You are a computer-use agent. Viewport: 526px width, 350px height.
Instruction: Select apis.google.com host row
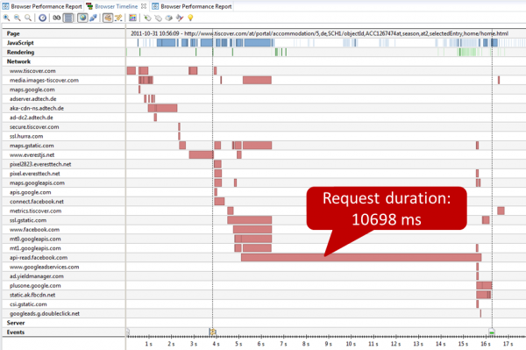click(x=64, y=192)
